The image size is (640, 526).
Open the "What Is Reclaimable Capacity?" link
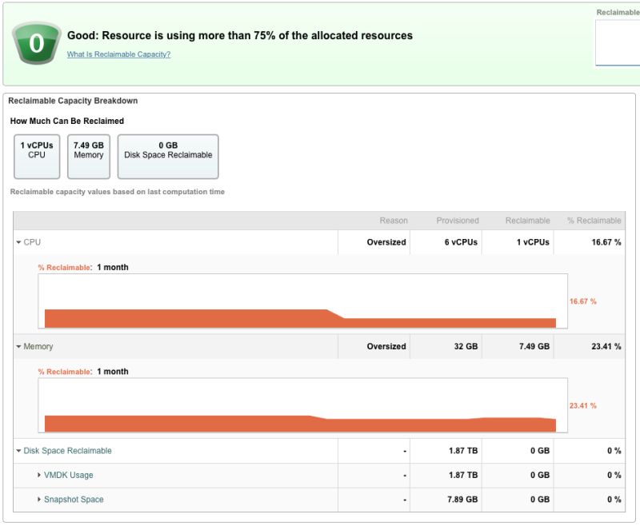coord(119,54)
